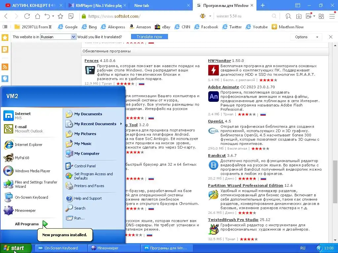The width and height of the screenshot is (338, 253).
Task: Click the Start button
Action: tap(16, 248)
